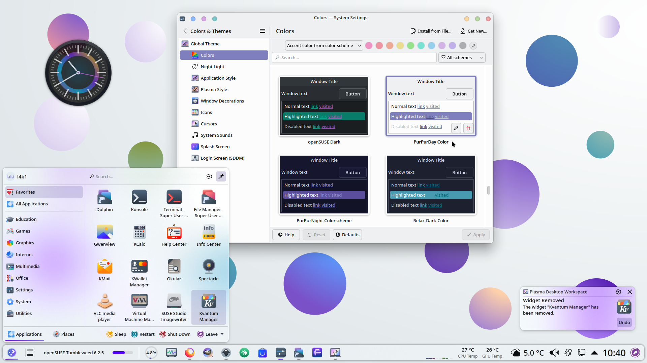Screen dimensions: 647x363
Task: Launch SUSE Studio Imagewriter
Action: (174, 308)
